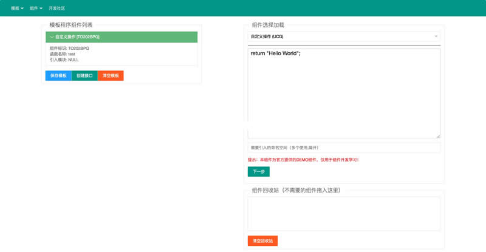This screenshot has width=486, height=252.
Task: Click the 保存模板 button
Action: click(x=58, y=76)
